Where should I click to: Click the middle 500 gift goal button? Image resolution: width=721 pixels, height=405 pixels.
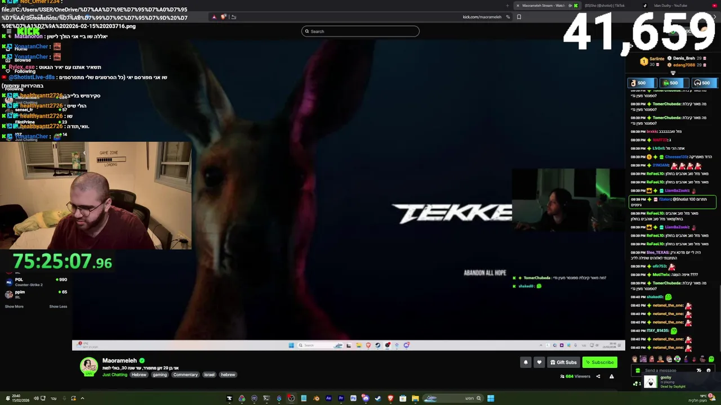(x=674, y=83)
